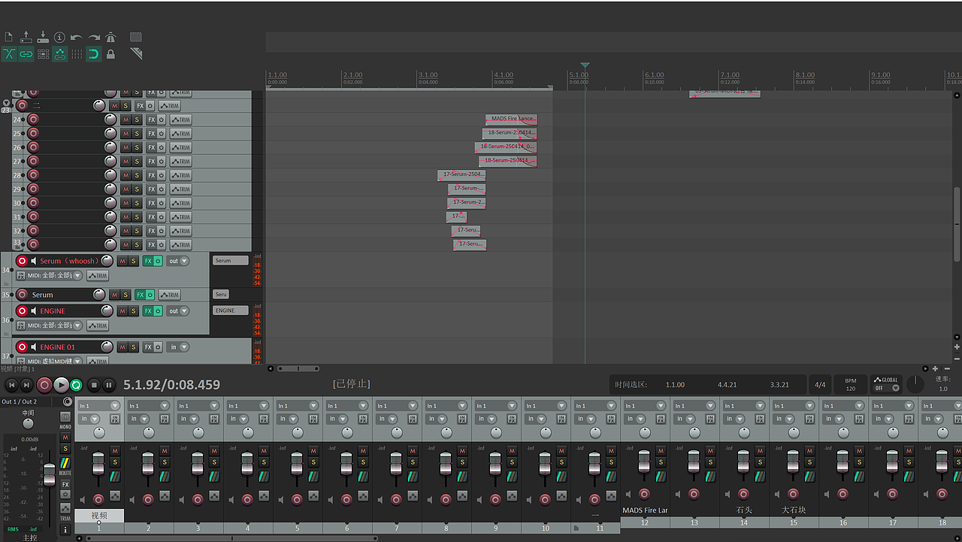
Task: Click the 4/4 time signature field
Action: click(820, 385)
